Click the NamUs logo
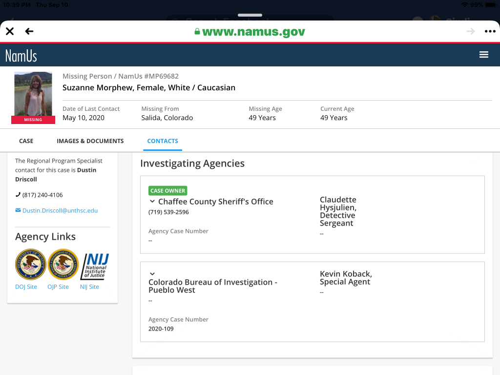 (21, 55)
